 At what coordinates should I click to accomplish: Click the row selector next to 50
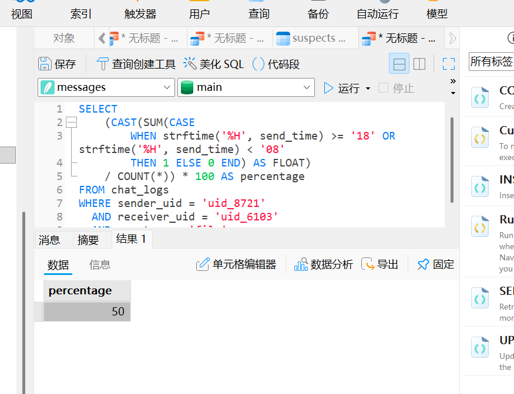pos(39,311)
